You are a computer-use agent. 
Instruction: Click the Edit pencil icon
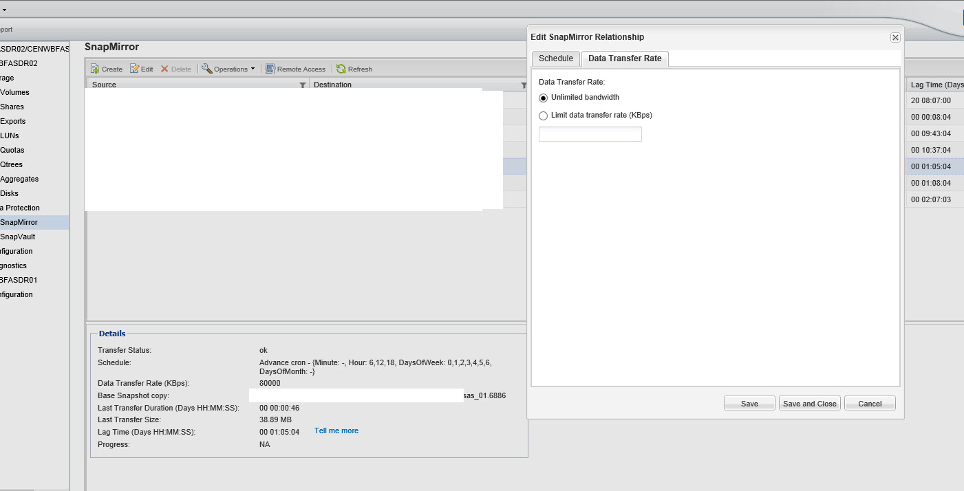click(135, 69)
